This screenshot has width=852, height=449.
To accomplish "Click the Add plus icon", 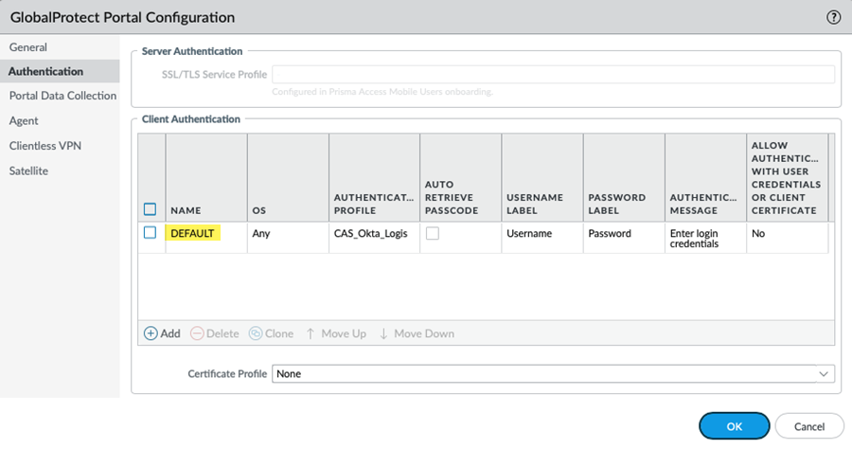I will [x=151, y=333].
